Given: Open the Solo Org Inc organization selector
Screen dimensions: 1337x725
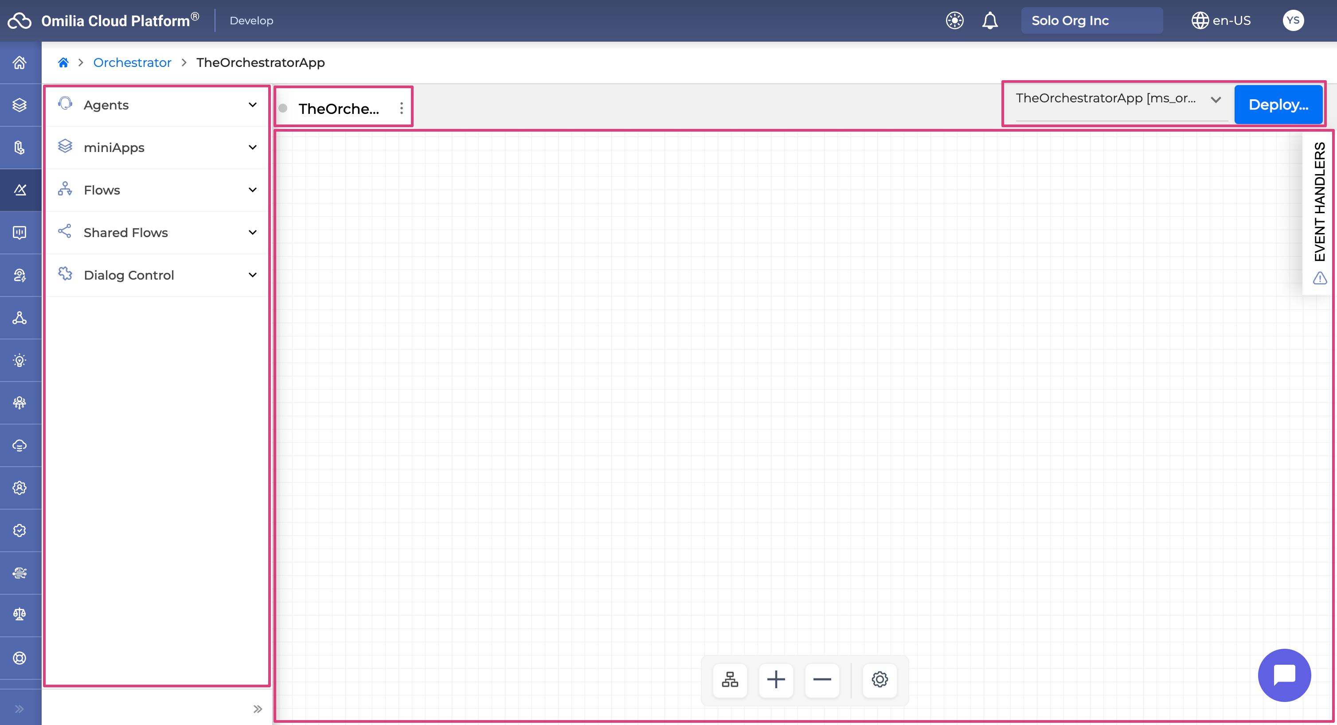Looking at the screenshot, I should tap(1091, 20).
